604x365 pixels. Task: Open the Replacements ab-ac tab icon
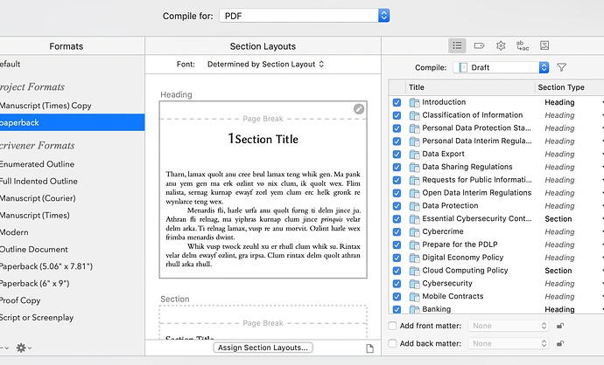[x=523, y=45]
